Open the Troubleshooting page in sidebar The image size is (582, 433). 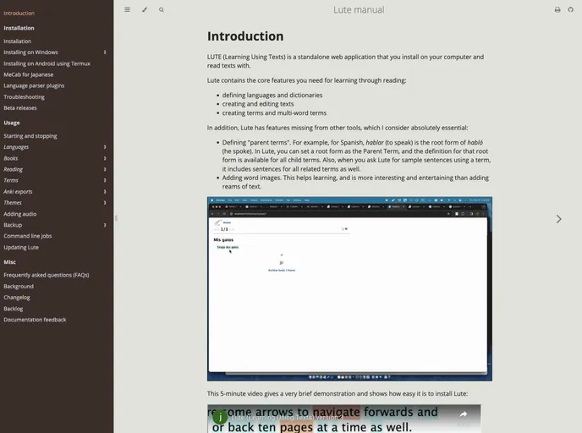point(24,97)
